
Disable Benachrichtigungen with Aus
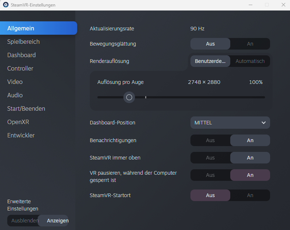(x=210, y=140)
